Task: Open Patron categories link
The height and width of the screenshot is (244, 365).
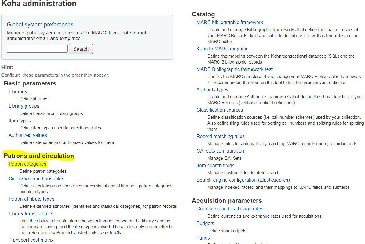Action: click(x=27, y=164)
